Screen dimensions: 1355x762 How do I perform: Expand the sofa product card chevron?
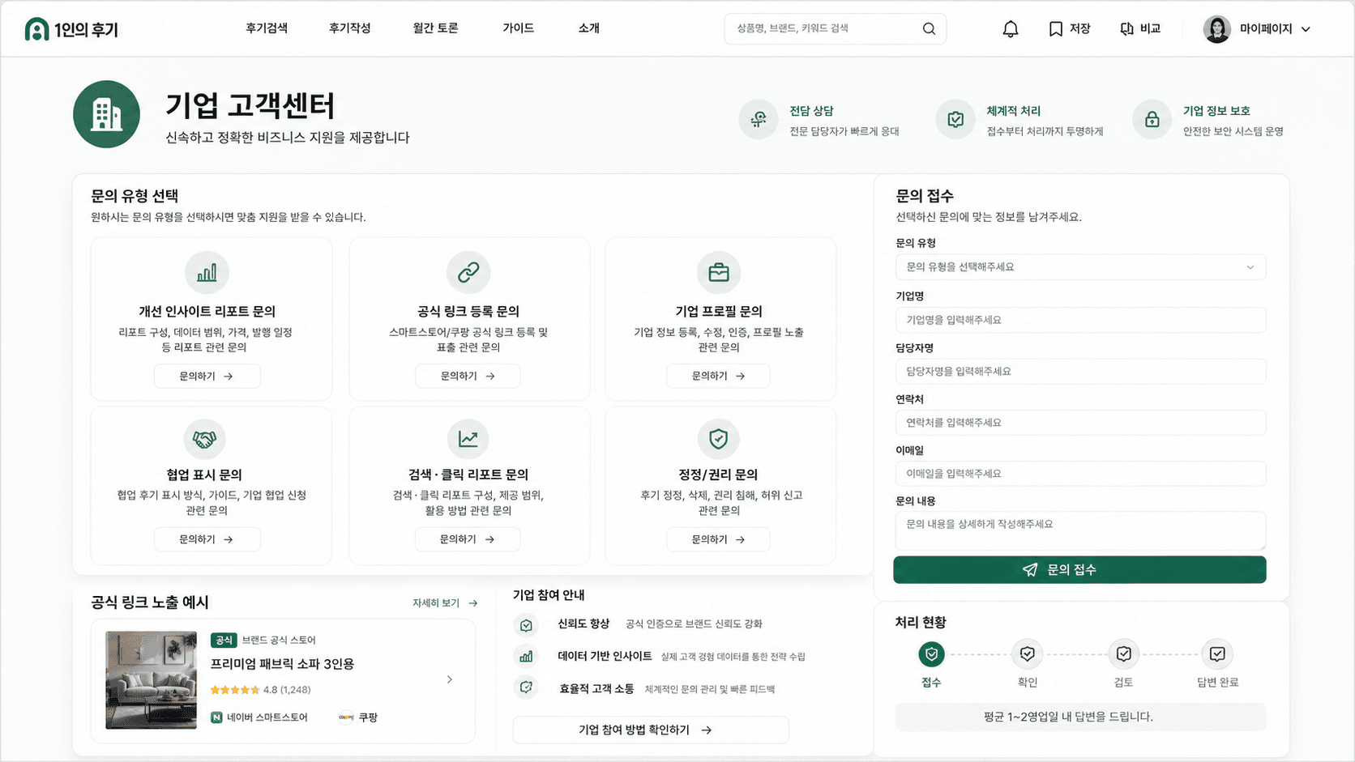[450, 679]
